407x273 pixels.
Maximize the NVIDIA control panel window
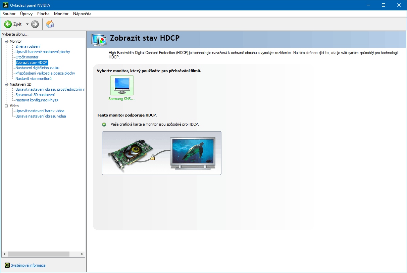click(384, 5)
